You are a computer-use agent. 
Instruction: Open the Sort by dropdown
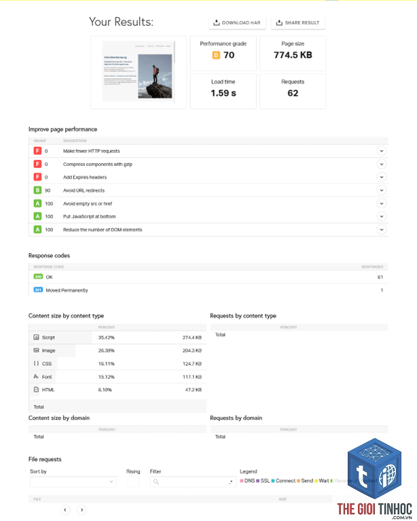point(73,482)
